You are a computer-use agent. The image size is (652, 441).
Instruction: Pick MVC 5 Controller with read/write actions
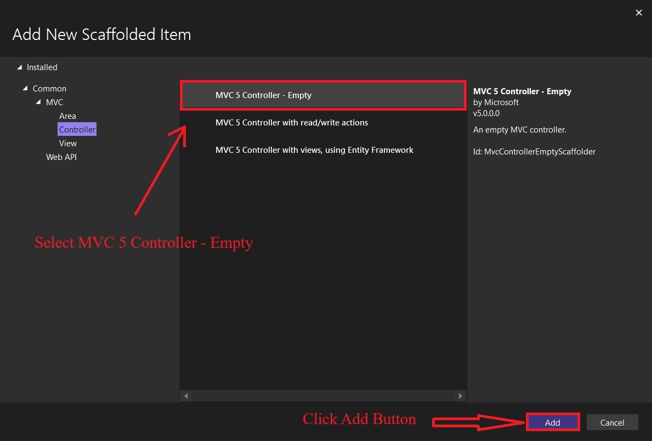[x=292, y=123]
